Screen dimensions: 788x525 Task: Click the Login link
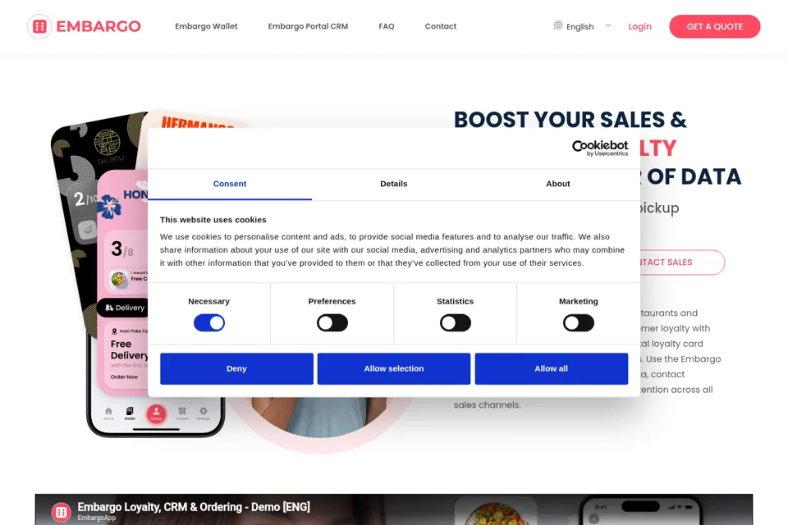pos(639,26)
